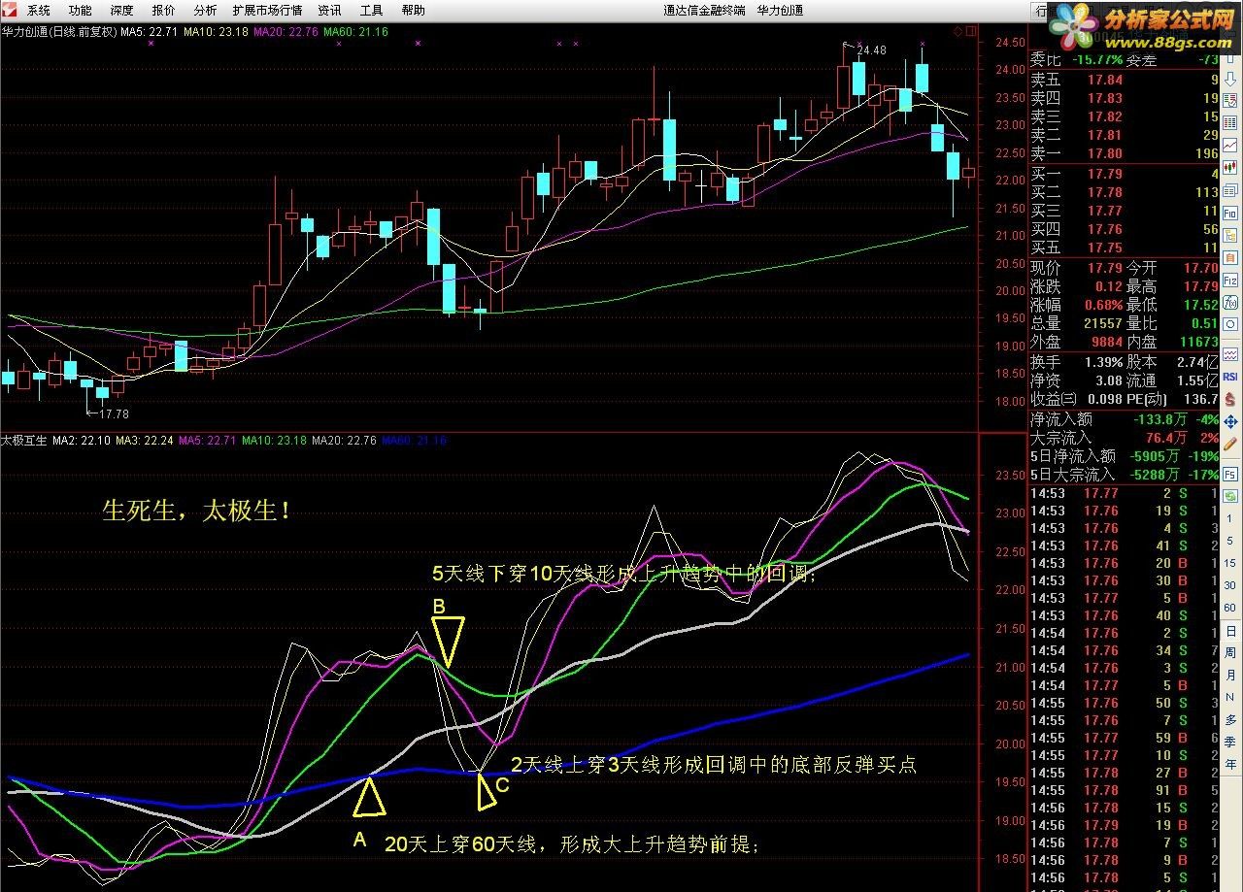The width and height of the screenshot is (1243, 892).
Task: Open the checklist watchlist icon in sidebar
Action: pos(1230,100)
